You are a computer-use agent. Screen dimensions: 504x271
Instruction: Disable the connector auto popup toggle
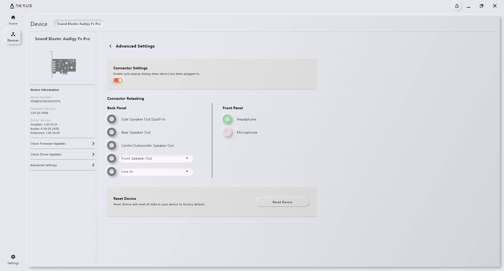[x=118, y=80]
